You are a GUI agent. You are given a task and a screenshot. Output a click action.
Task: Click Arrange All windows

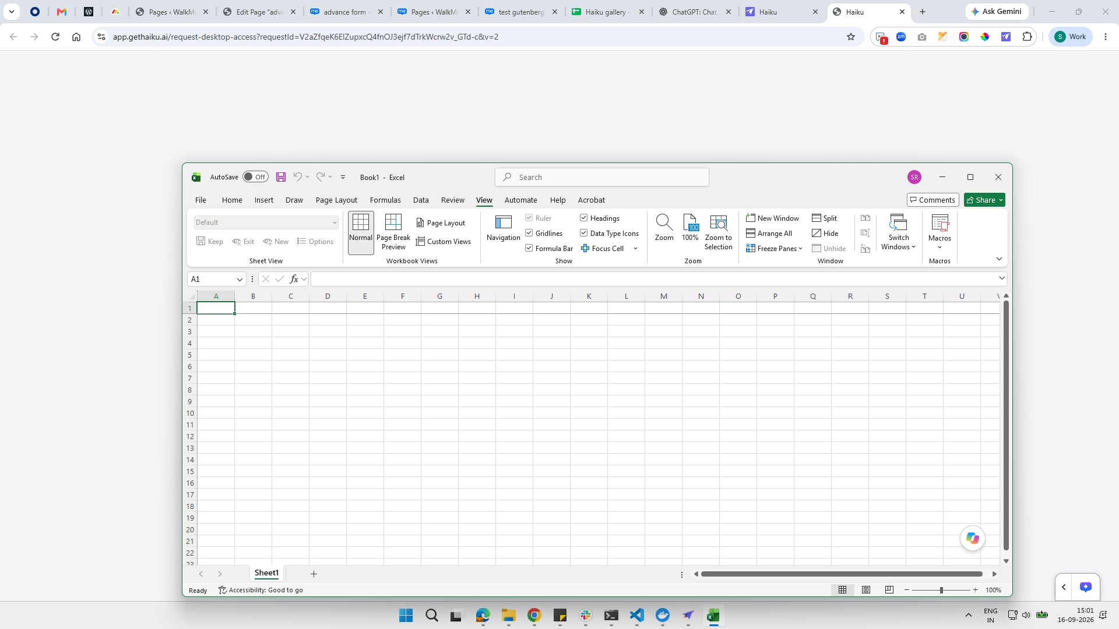769,234
